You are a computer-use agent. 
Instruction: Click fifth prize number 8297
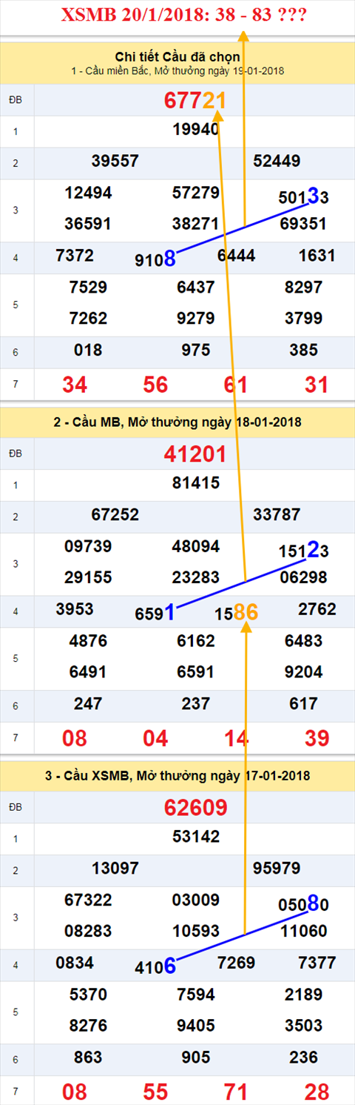(x=303, y=288)
